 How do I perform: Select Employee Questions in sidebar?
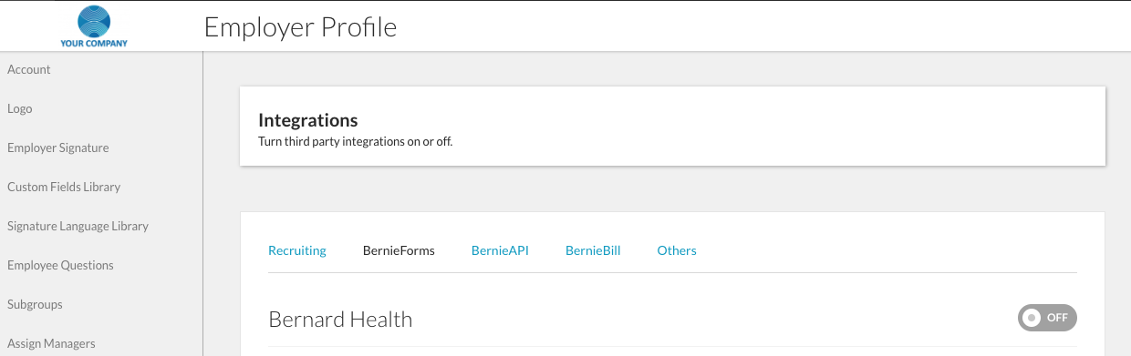coord(60,265)
